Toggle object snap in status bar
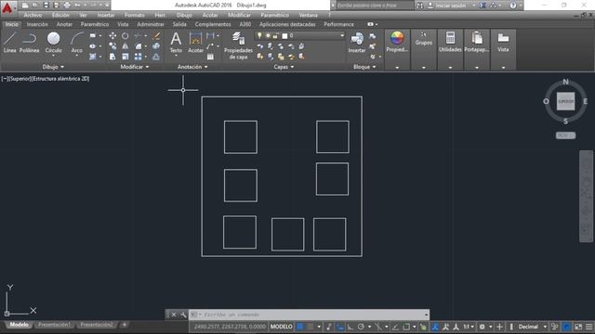 coord(406,327)
